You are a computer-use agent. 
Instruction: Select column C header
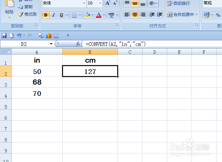130,52
